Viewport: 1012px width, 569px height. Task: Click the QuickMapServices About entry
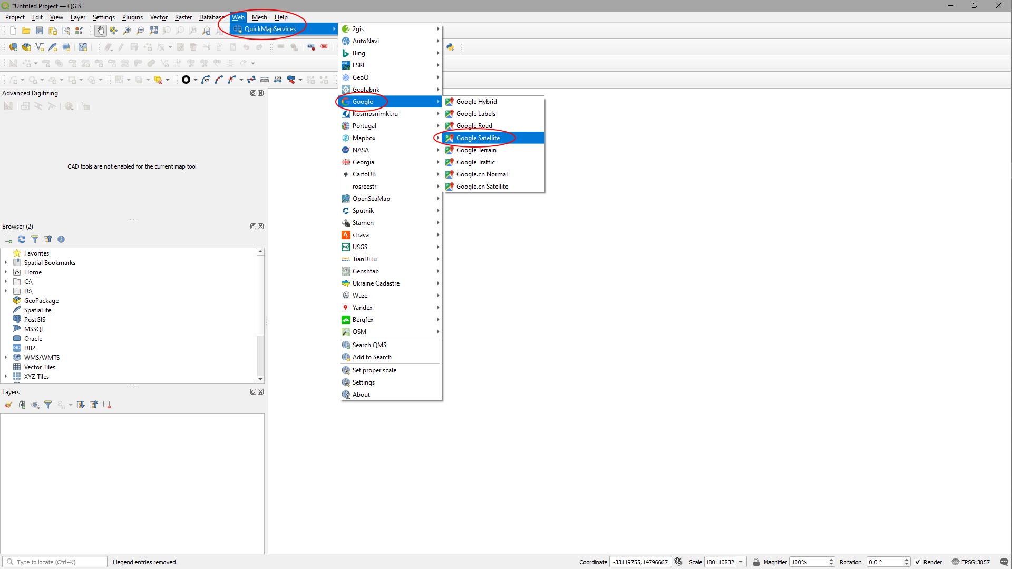[390, 395]
